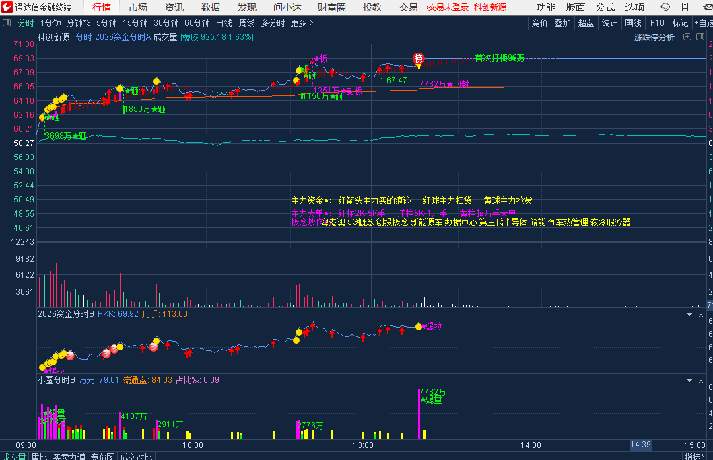Screen dimensions: 713x460
Task: Click the 14:39 time marker on axis
Action: tap(640, 445)
